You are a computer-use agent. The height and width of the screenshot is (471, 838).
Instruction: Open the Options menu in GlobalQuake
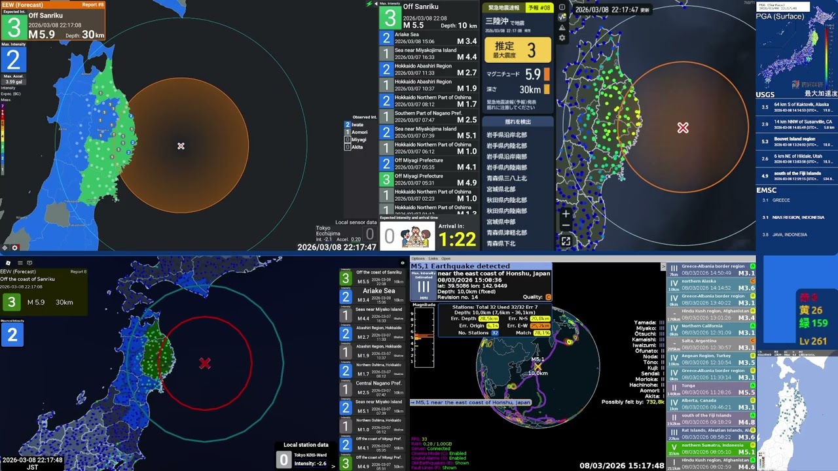tap(418, 258)
